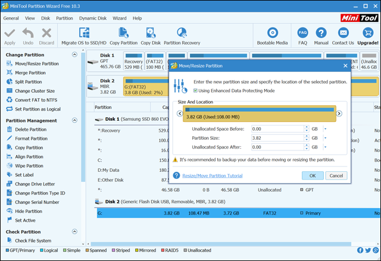The height and width of the screenshot is (261, 381).
Task: Click right arrow of partition size bar
Action: point(339,114)
